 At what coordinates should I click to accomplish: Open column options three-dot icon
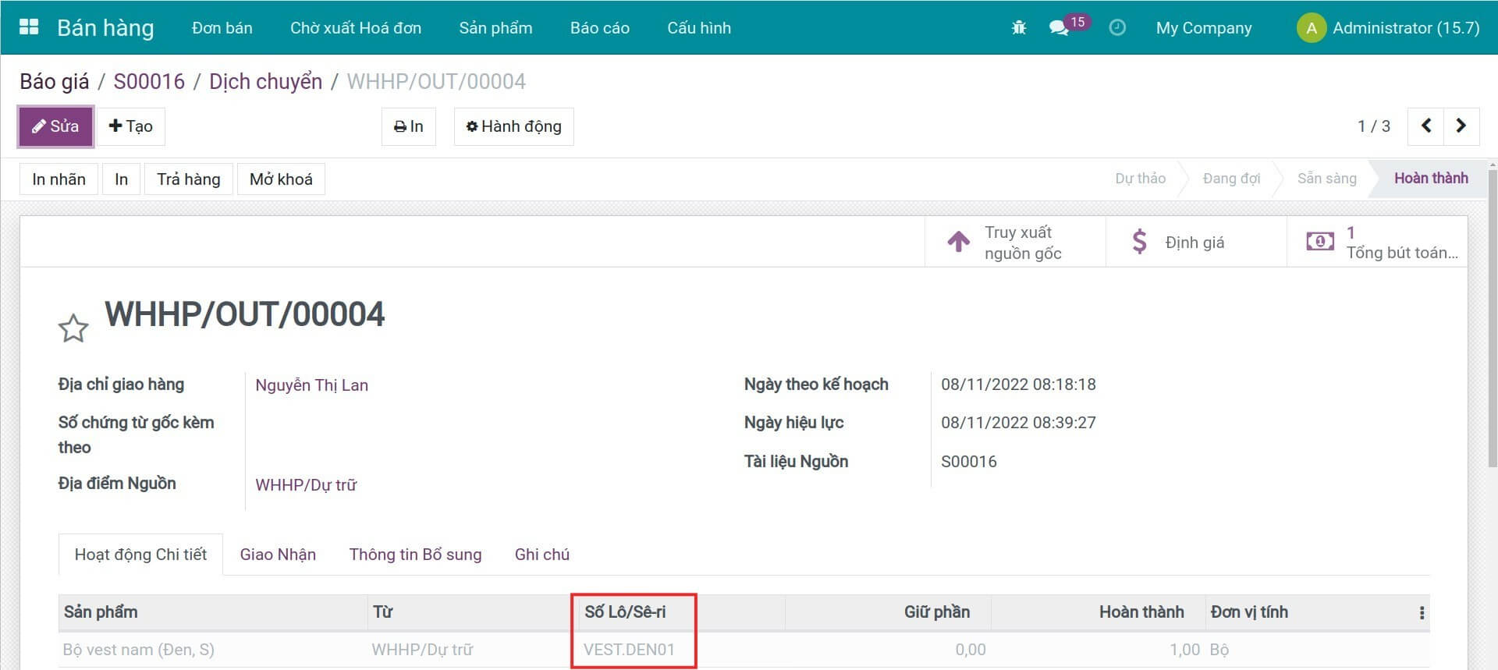(x=1422, y=613)
